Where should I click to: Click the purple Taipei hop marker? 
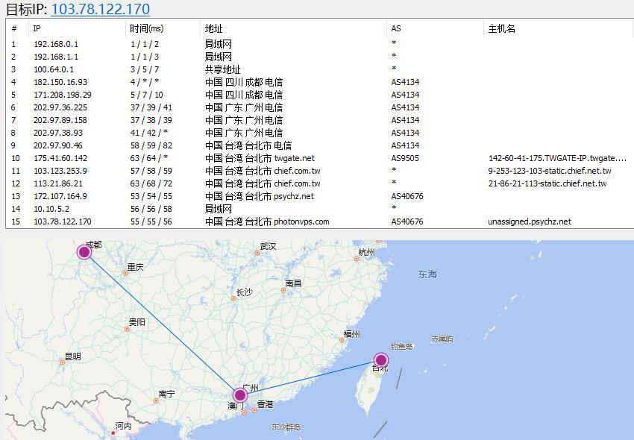point(381,360)
